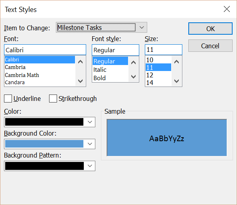Viewport: 237px width, 205px height.
Task: Open the Background Pattern dropdown
Action: 90,166
